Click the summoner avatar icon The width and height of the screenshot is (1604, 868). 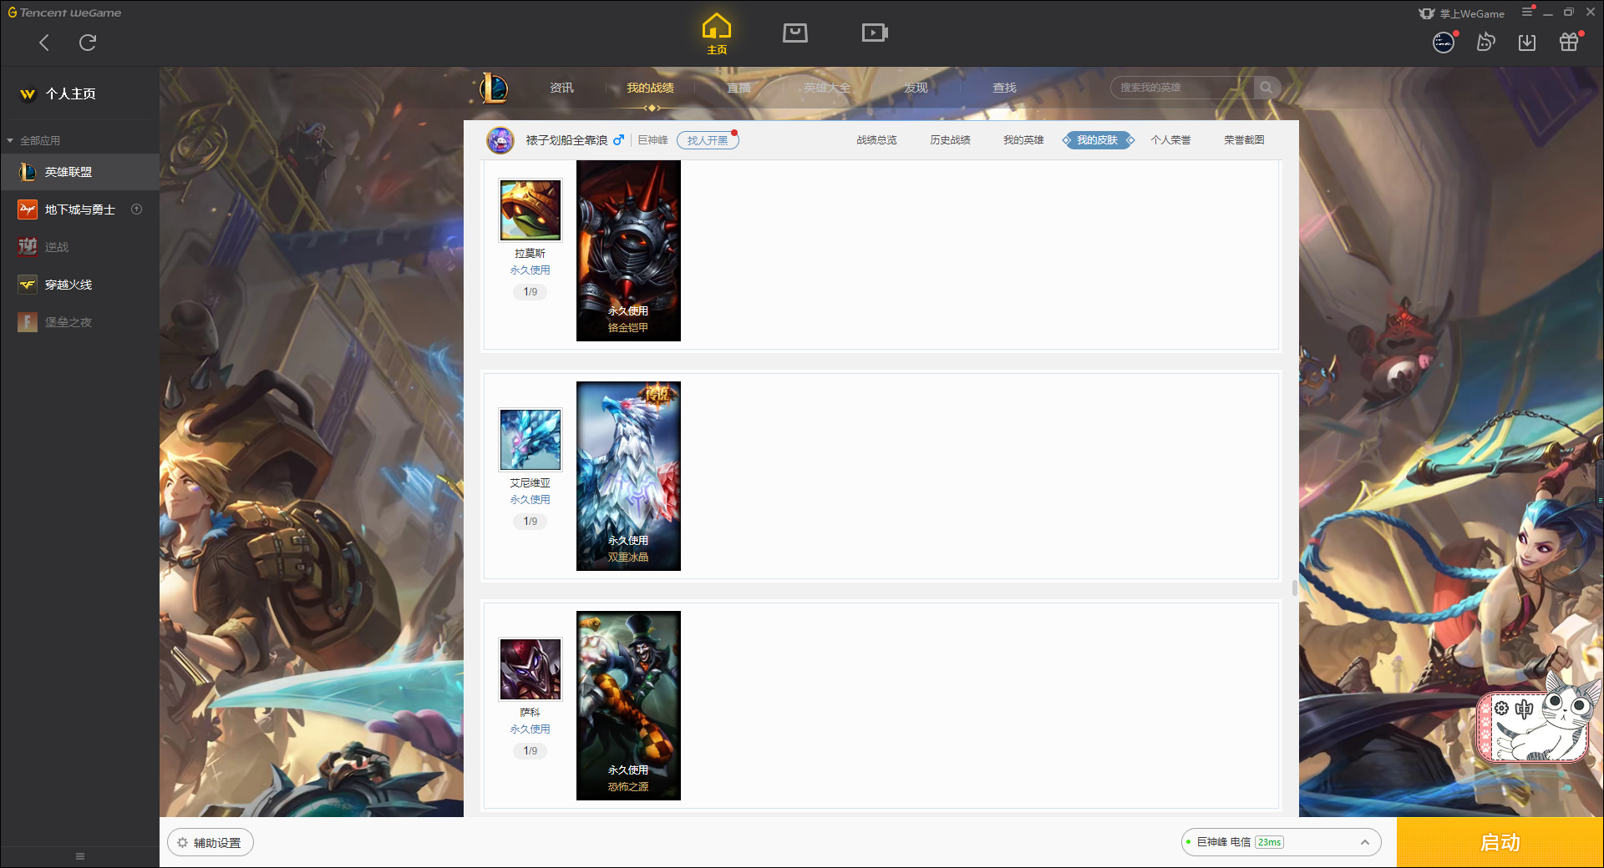pyautogui.click(x=500, y=140)
